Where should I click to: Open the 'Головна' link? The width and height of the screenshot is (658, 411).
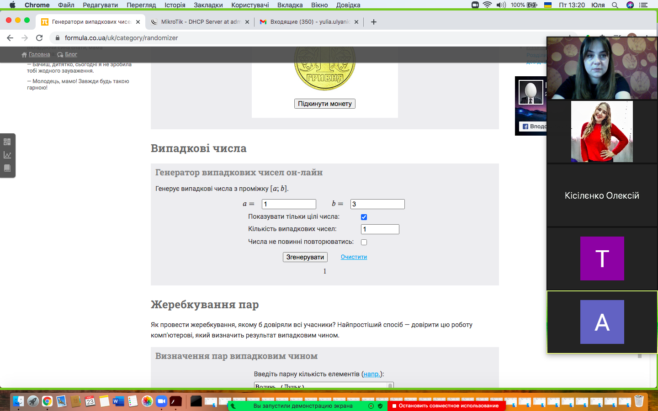click(39, 54)
